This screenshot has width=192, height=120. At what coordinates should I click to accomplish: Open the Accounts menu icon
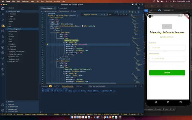pyautogui.click(x=3, y=105)
